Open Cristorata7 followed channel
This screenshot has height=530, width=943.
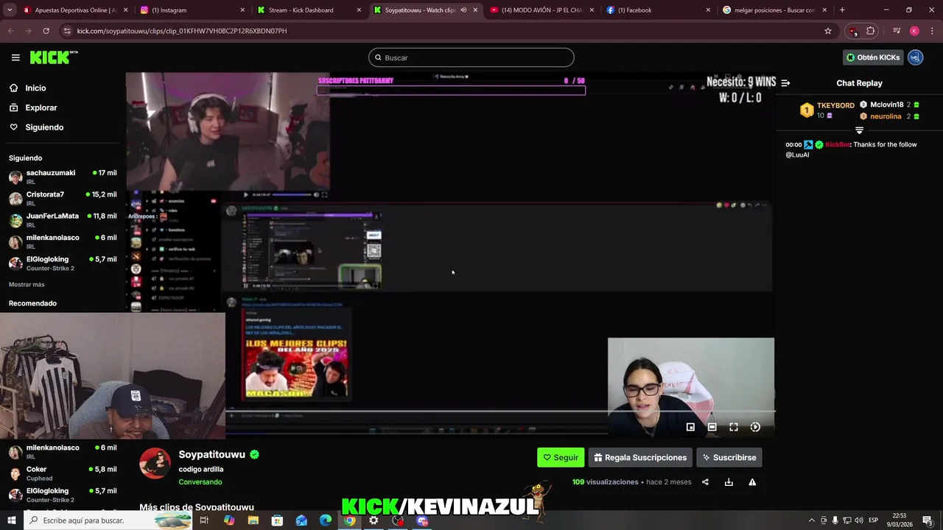click(63, 199)
